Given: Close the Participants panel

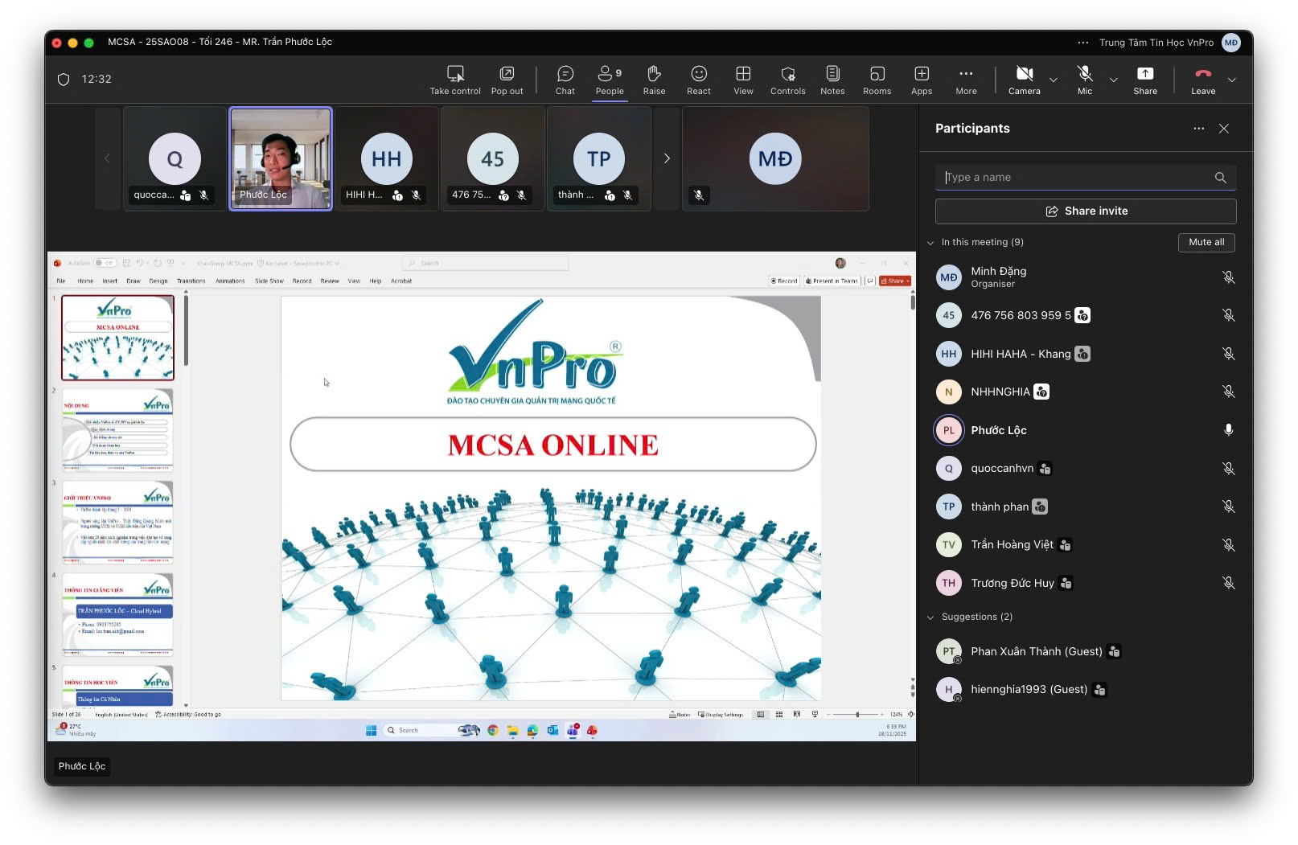Looking at the screenshot, I should (1223, 129).
